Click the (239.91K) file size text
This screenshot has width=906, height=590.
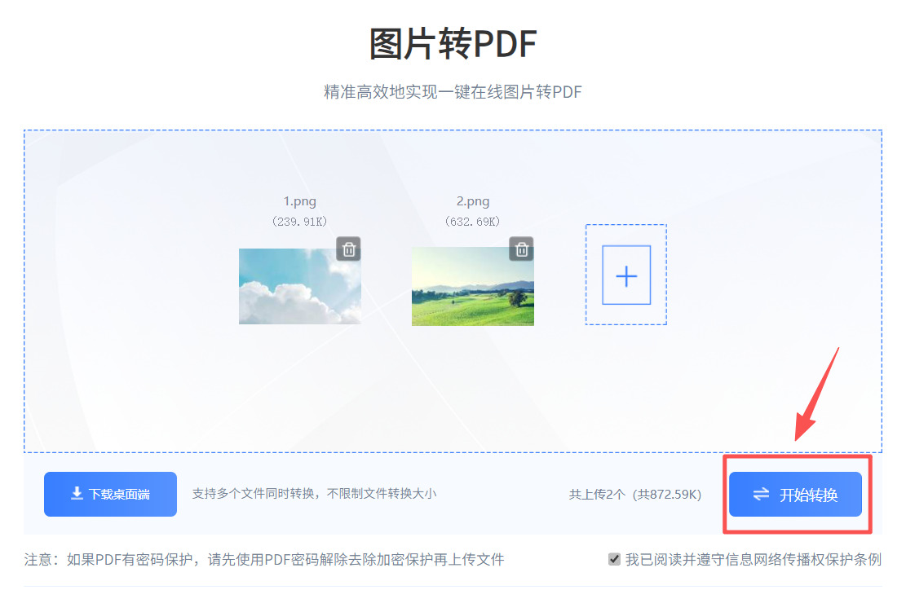(x=300, y=222)
